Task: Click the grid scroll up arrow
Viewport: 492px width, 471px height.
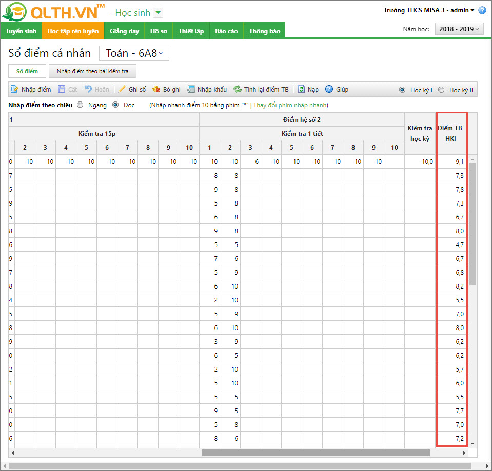Action: 473,159
